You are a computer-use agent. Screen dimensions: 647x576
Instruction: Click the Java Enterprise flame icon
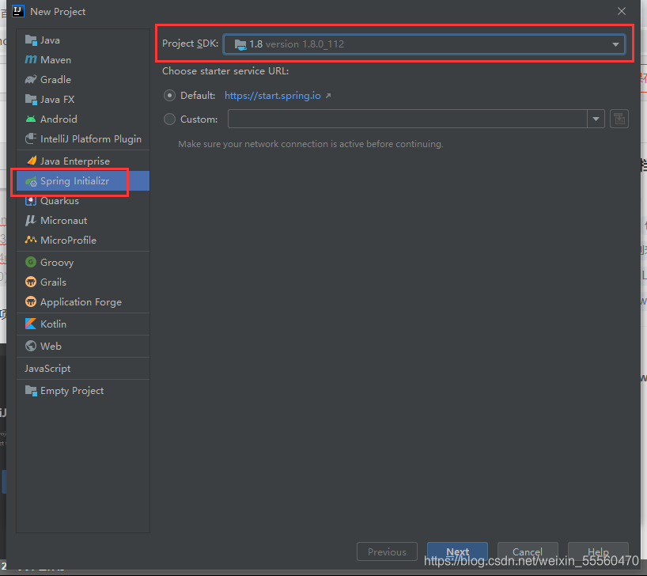click(x=31, y=161)
